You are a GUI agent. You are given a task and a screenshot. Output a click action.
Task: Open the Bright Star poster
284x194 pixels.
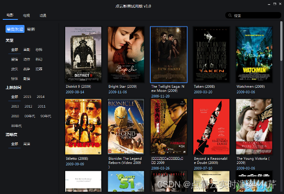click(x=126, y=55)
